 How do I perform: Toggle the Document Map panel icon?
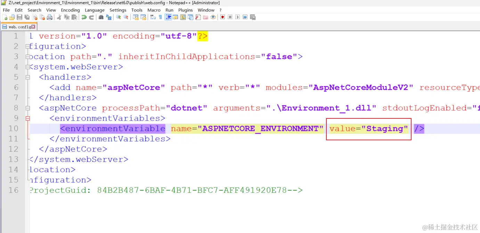coord(183,17)
